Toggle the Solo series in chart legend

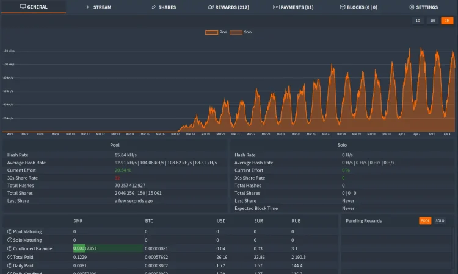pos(241,32)
